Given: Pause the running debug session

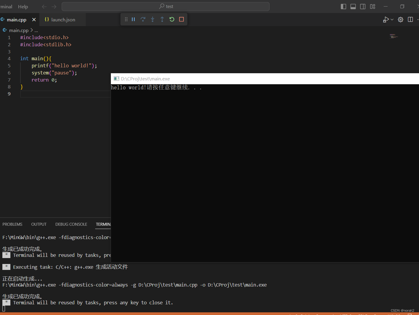Looking at the screenshot, I should [x=133, y=19].
